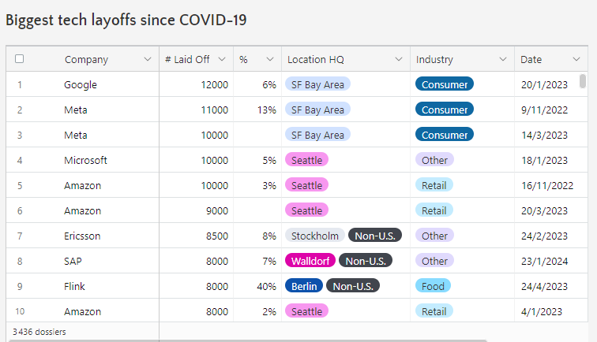The height and width of the screenshot is (342, 597).
Task: Click the date 24/4/2023
Action: 544,287
